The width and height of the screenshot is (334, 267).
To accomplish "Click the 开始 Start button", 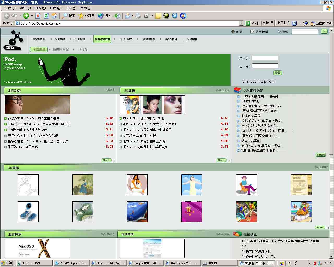I will (7, 263).
